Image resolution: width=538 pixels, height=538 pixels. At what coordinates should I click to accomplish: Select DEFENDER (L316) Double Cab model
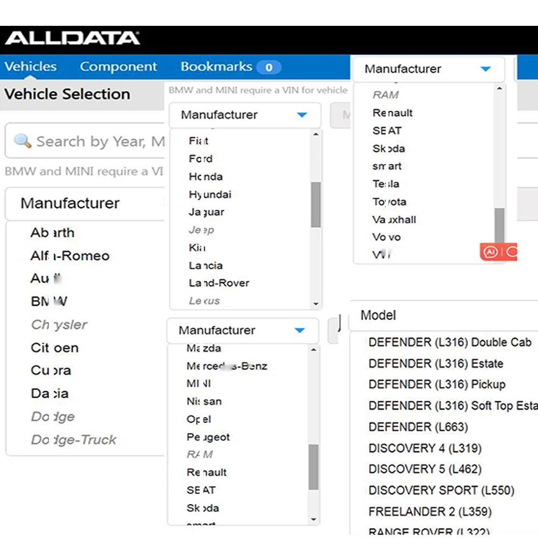[x=450, y=342]
